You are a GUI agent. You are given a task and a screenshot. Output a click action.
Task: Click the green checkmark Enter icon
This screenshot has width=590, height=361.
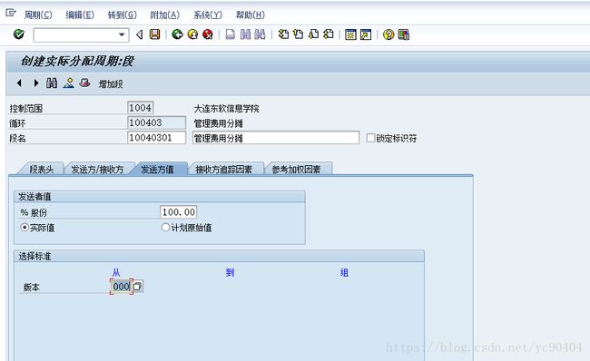[x=18, y=34]
